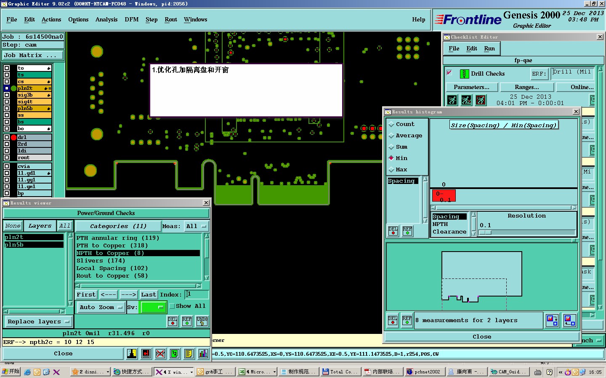This screenshot has height=378, width=606.
Task: Click the crossed-out REF icon
Action: click(x=160, y=354)
